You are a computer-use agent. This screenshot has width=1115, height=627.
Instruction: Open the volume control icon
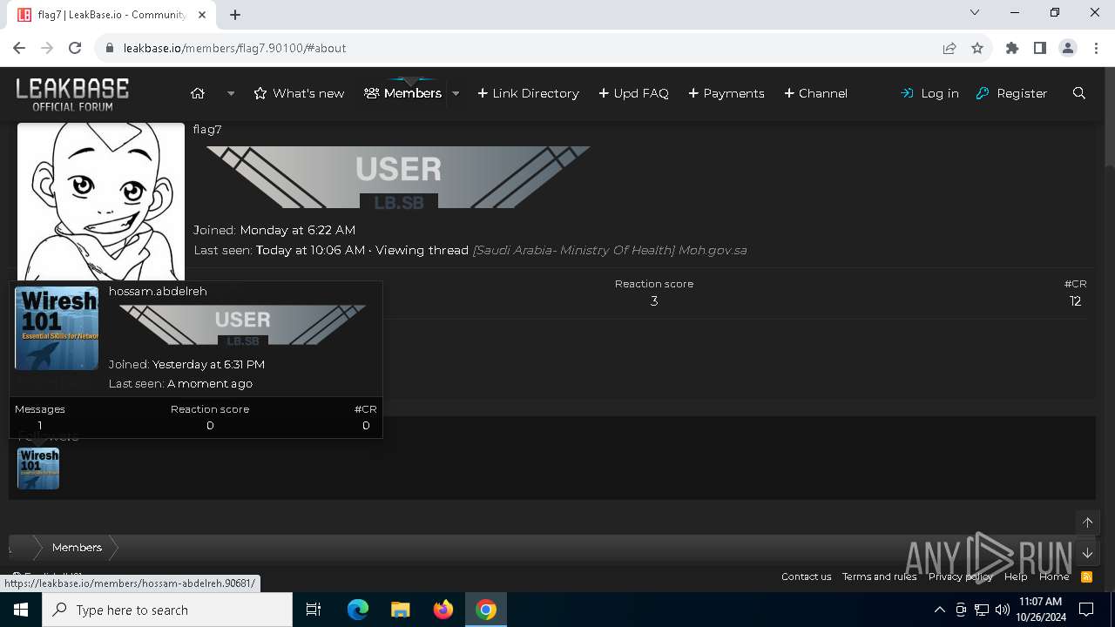tap(1002, 610)
